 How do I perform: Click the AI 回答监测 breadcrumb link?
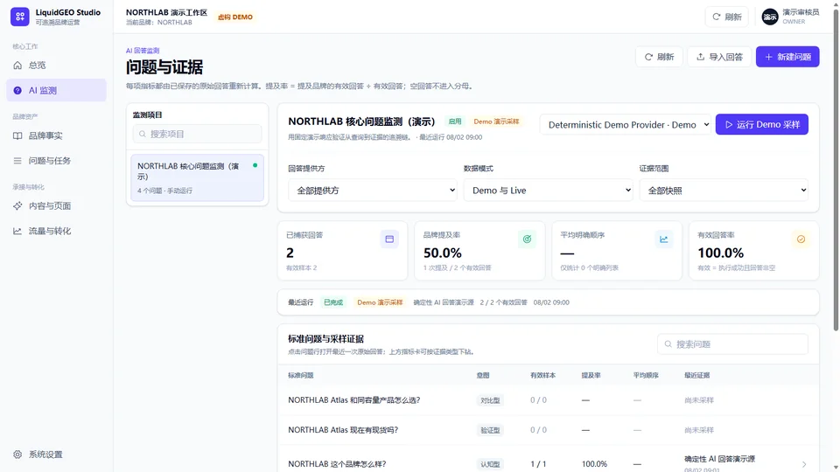143,51
